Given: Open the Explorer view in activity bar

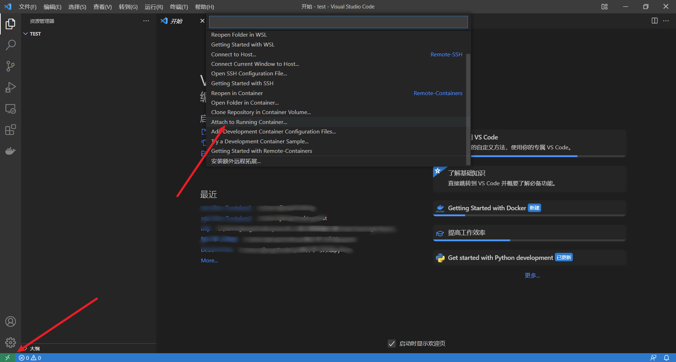Looking at the screenshot, I should pos(11,24).
